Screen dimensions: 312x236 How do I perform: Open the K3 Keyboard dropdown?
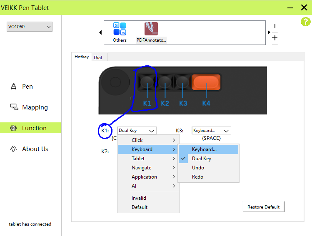211,130
